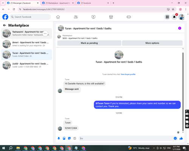Open File Explorer from the taskbar
The height and width of the screenshot is (151, 189).
coord(18,148)
